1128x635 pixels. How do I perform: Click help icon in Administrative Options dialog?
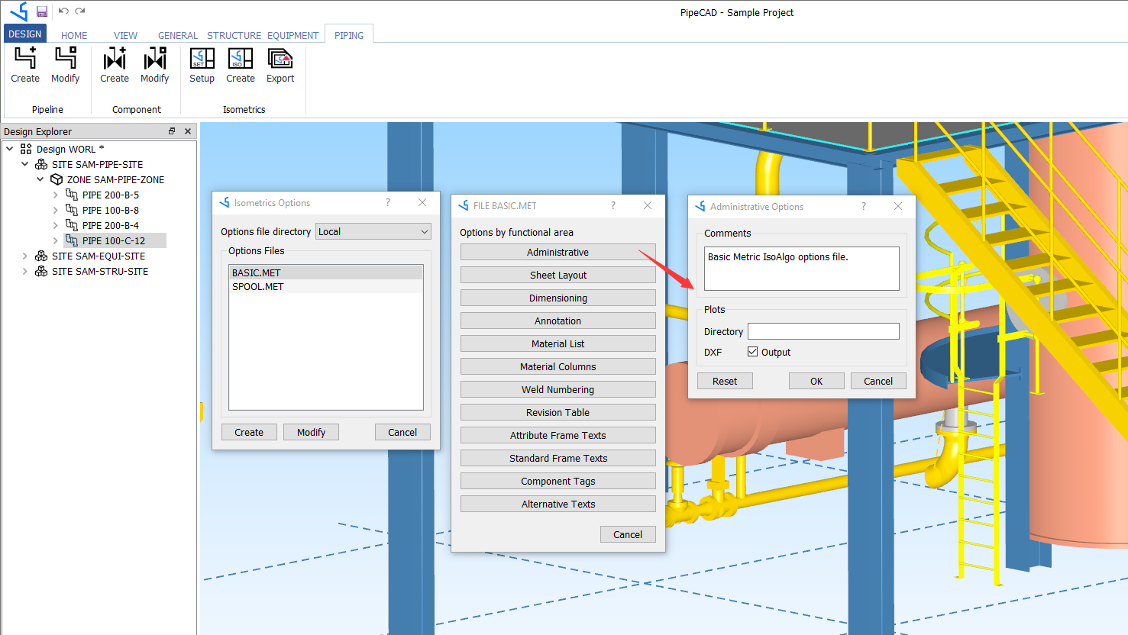(x=864, y=206)
